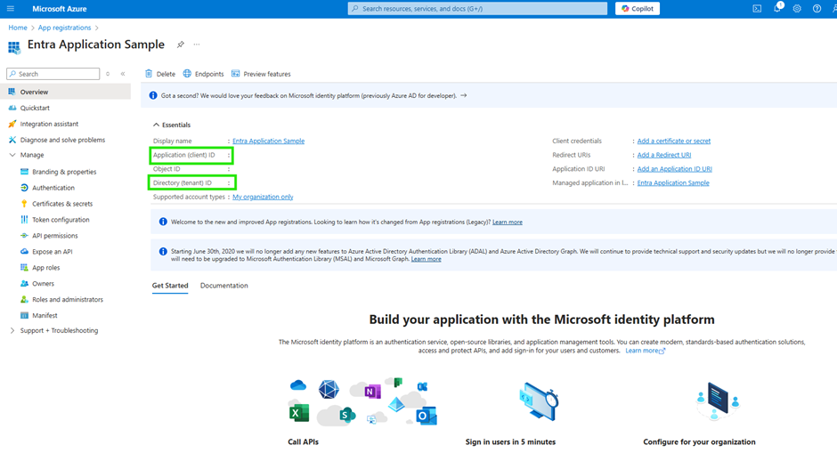The image size is (837, 453).
Task: Click the Quickstart cloud icon
Action: (x=12, y=108)
